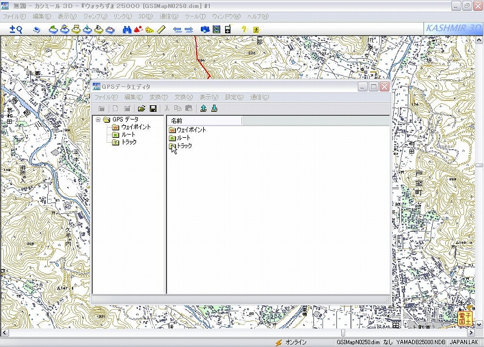This screenshot has height=347, width=484.
Task: Click the new document icon in GPS editor toolbar
Action: pos(115,108)
